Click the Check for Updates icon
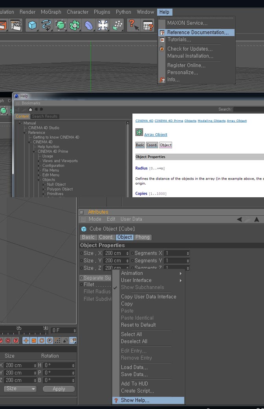This screenshot has height=409, width=264. [x=162, y=49]
